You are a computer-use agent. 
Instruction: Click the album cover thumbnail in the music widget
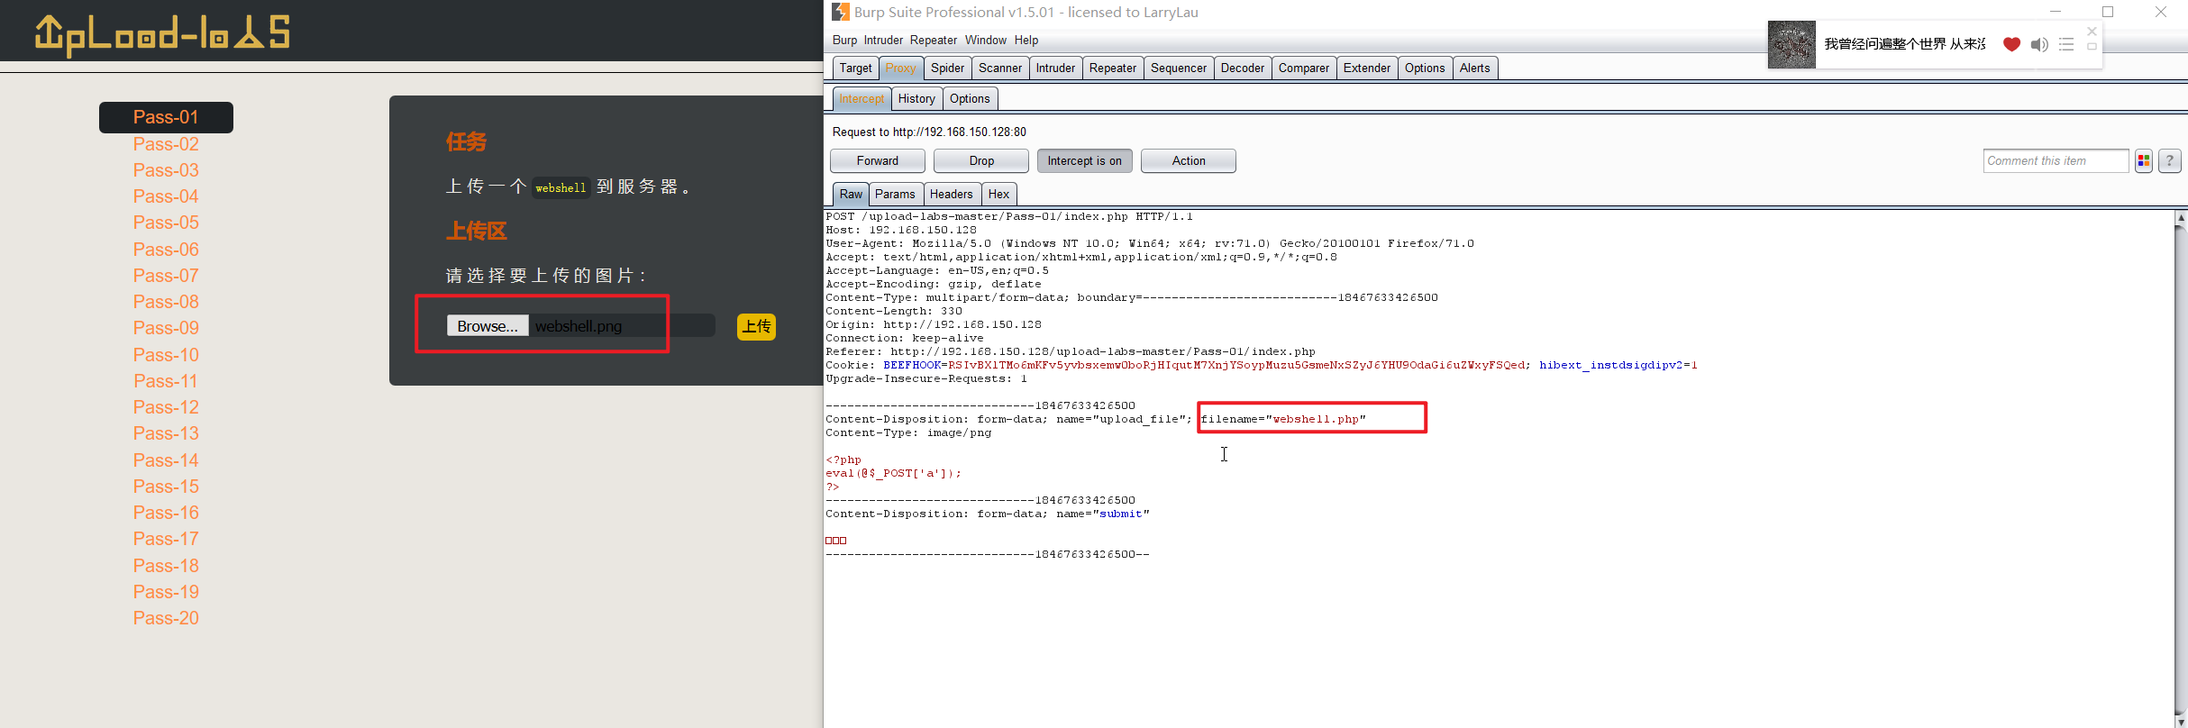click(x=1791, y=44)
